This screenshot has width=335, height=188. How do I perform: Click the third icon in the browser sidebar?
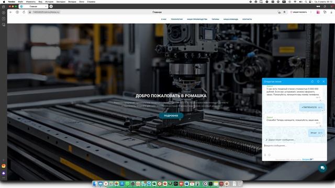pyautogui.click(x=4, y=19)
